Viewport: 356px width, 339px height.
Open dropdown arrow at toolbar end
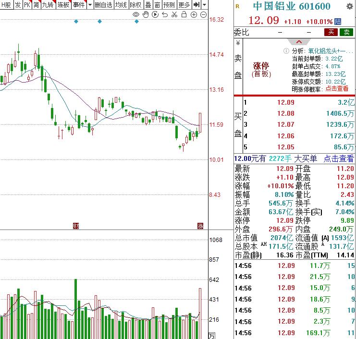click(x=204, y=4)
